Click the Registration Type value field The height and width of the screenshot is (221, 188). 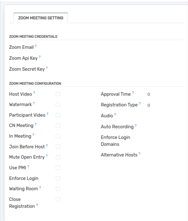(149, 105)
